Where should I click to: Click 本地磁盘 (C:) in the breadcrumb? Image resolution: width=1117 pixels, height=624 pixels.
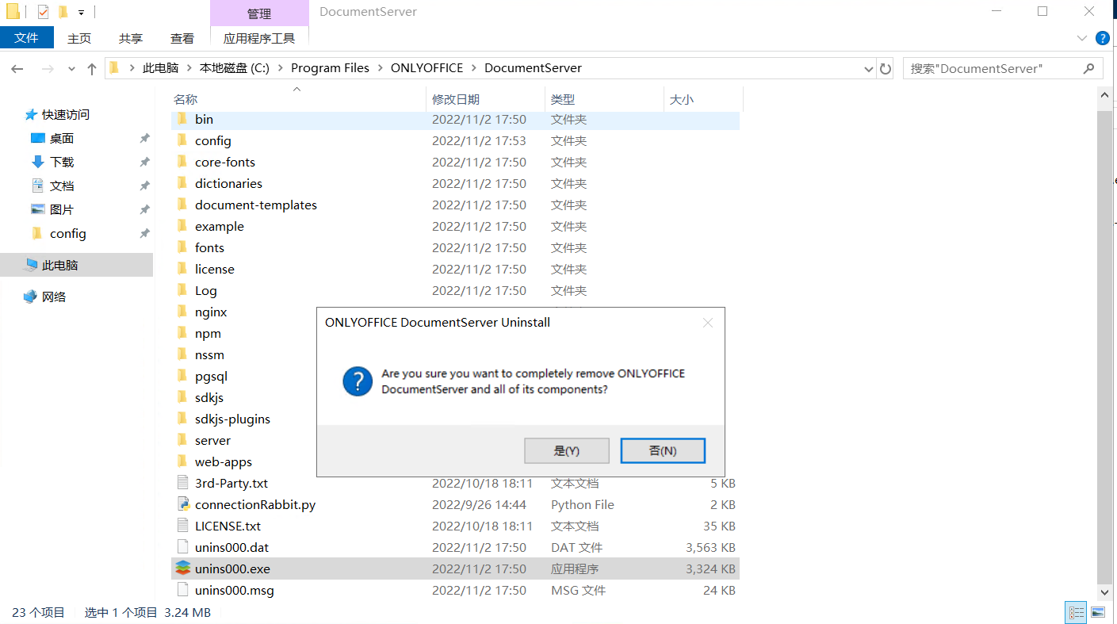click(234, 68)
